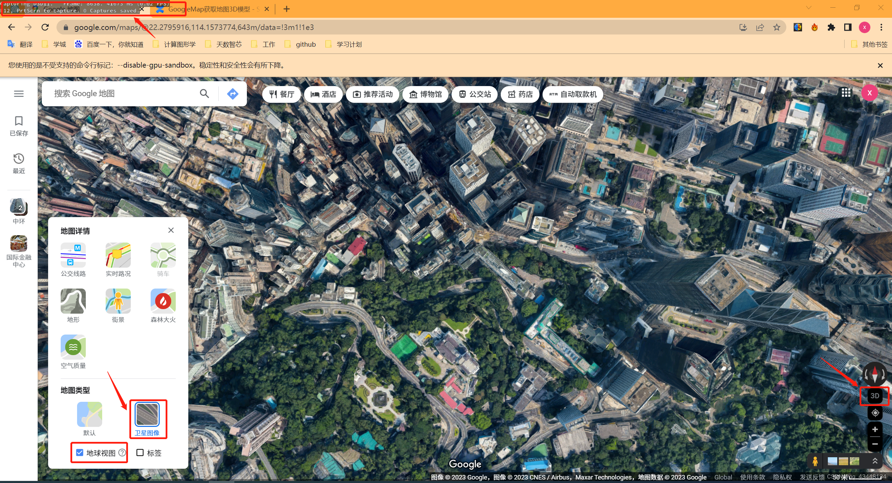Click the 餐厅 restaurants chip
The width and height of the screenshot is (892, 483).
pyautogui.click(x=282, y=94)
